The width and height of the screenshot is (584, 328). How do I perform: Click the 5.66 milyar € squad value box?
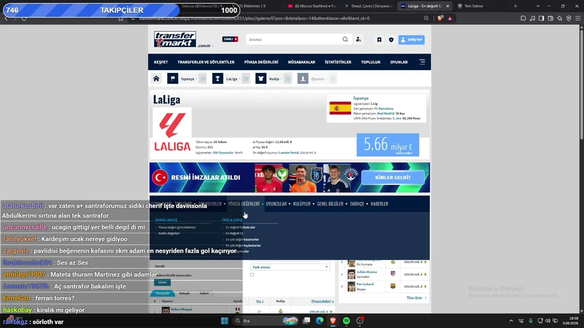(388, 145)
